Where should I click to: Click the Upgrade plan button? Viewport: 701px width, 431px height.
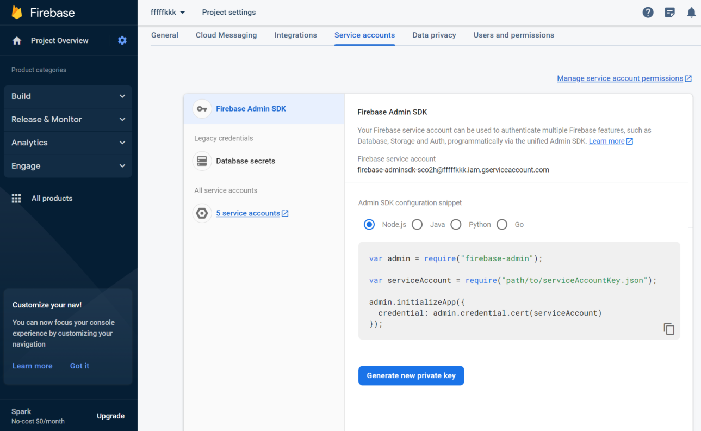(x=111, y=416)
